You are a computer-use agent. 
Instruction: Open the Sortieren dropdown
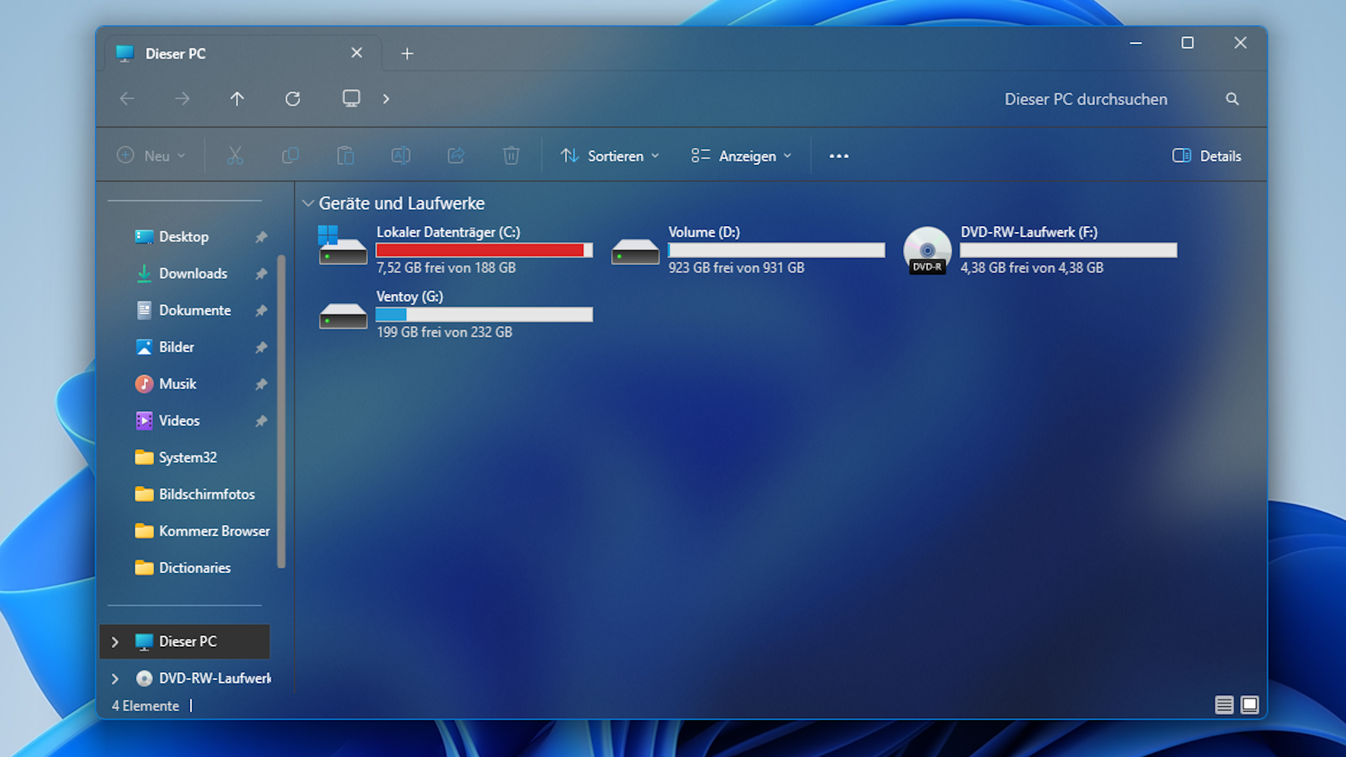609,156
